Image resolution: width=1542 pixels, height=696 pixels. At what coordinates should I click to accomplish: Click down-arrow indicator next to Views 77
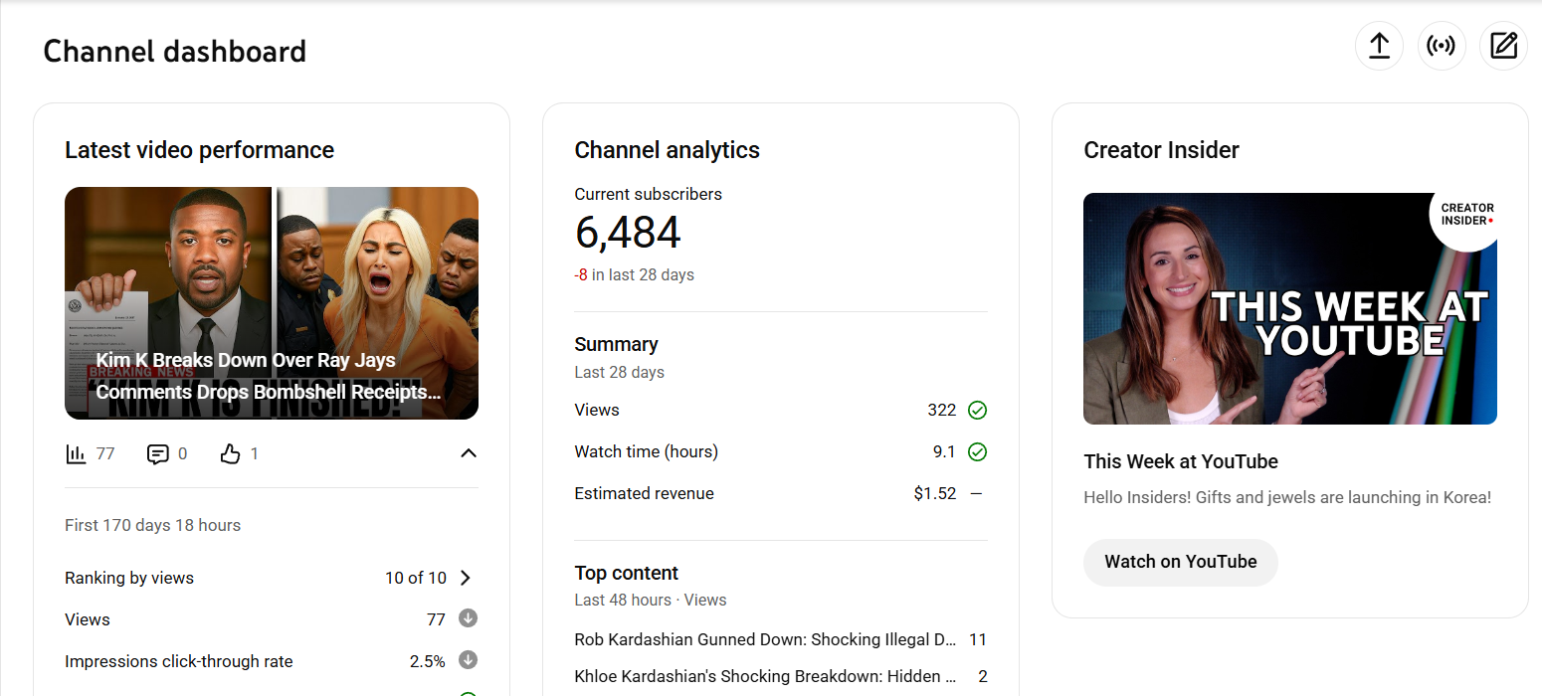pos(468,618)
